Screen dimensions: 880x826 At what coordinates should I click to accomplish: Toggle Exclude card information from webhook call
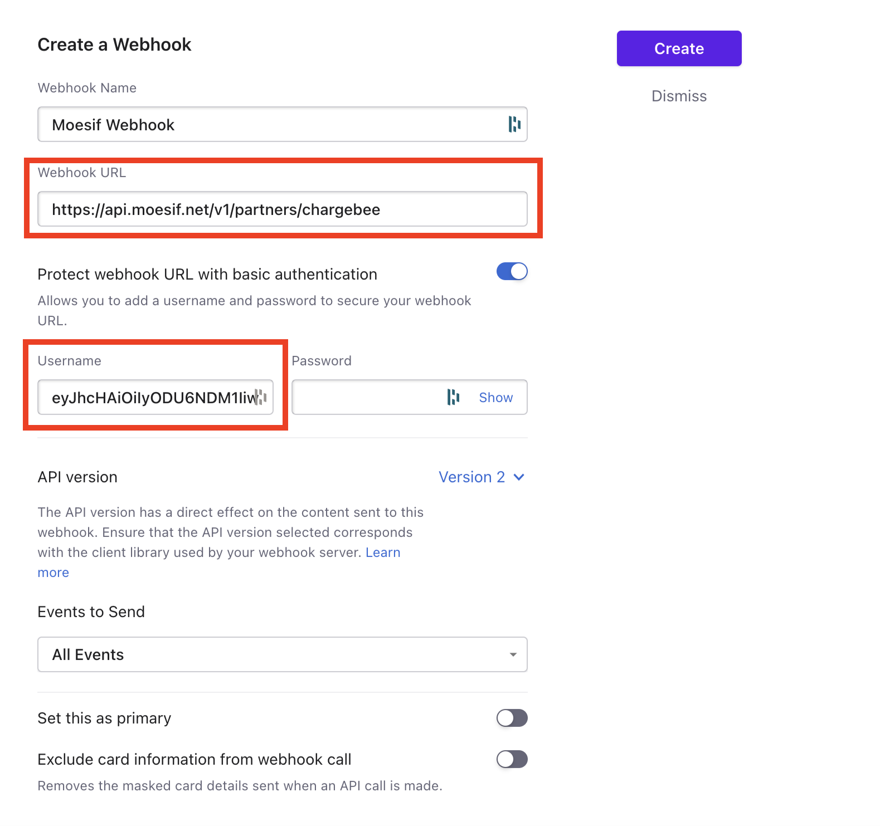coord(512,759)
